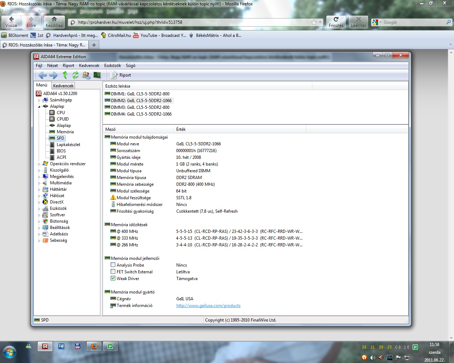Select the Memória item icon in tree
Image resolution: width=454 pixels, height=363 pixels.
[52, 132]
